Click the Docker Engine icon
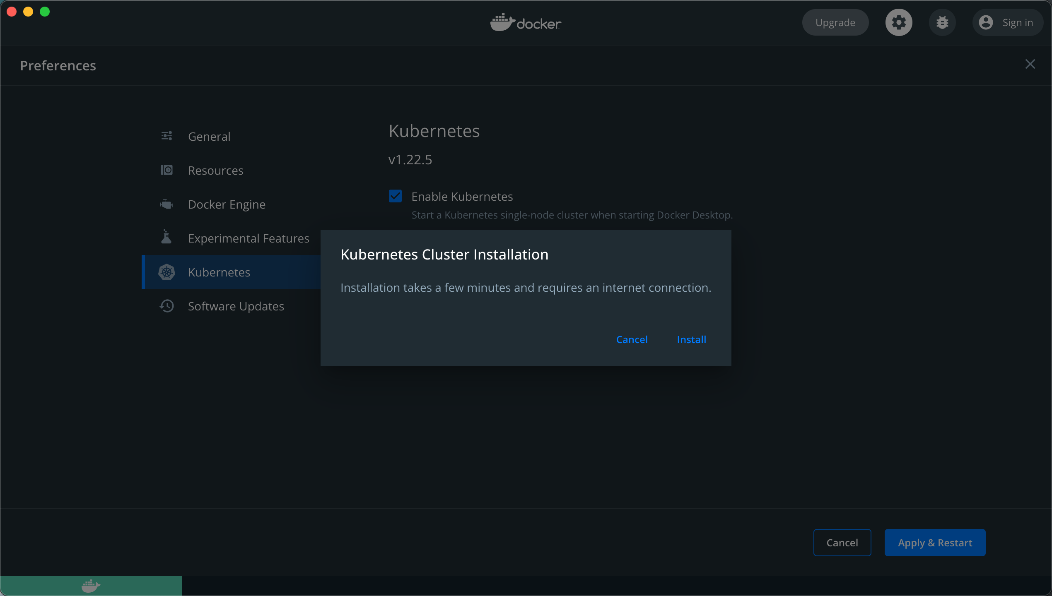The image size is (1052, 596). point(166,204)
